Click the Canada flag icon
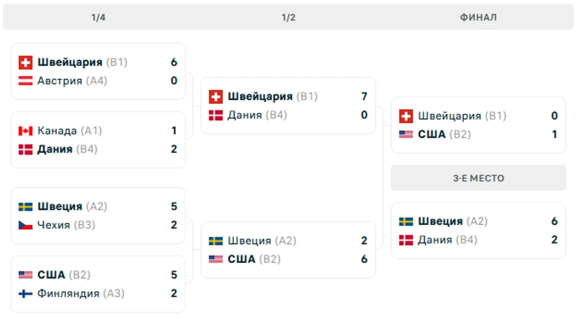Screen dimensions: 580x319 (25, 131)
